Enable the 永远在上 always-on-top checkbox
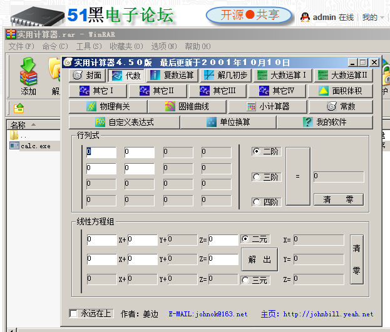Image resolution: width=390 pixels, height=332 pixels. pos(91,314)
